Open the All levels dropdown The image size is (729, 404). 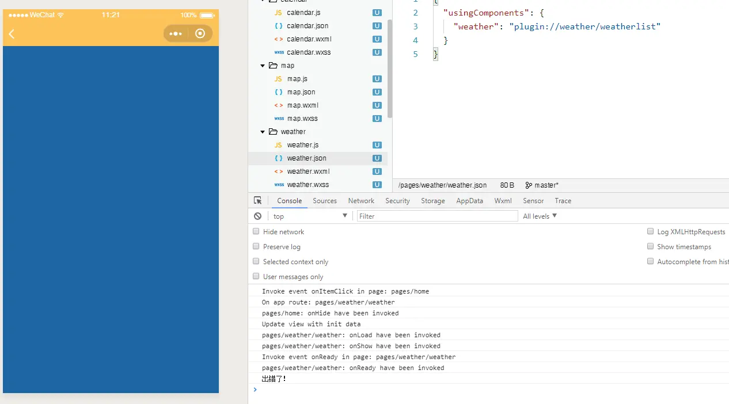540,216
